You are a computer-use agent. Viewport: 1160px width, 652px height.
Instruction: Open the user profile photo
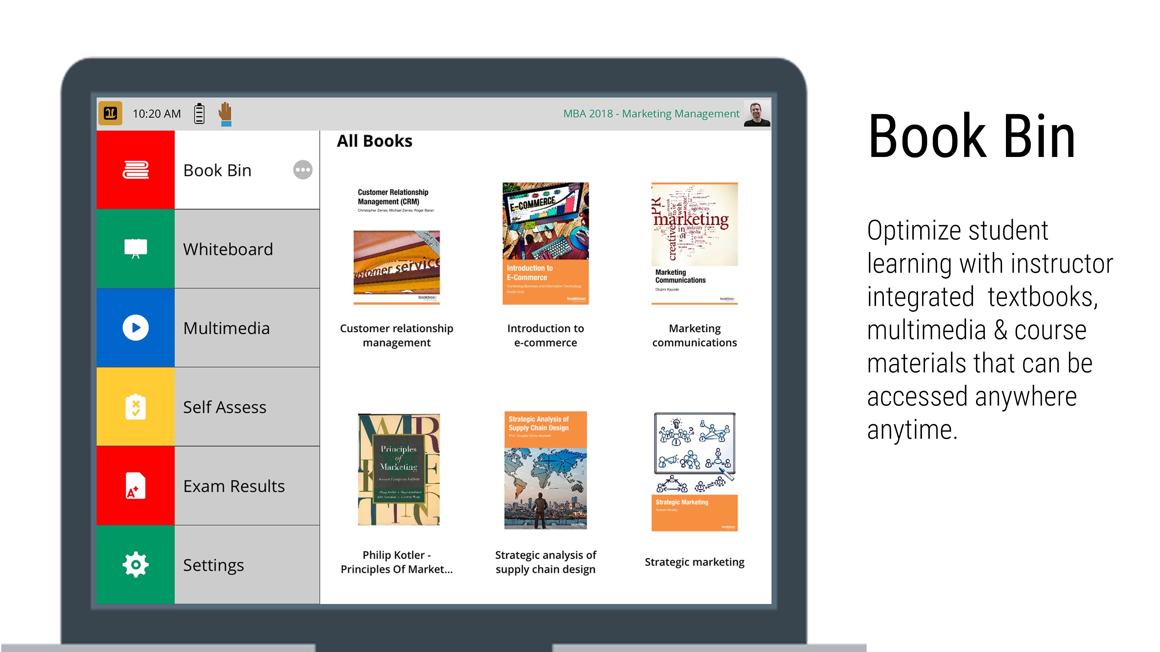point(756,114)
